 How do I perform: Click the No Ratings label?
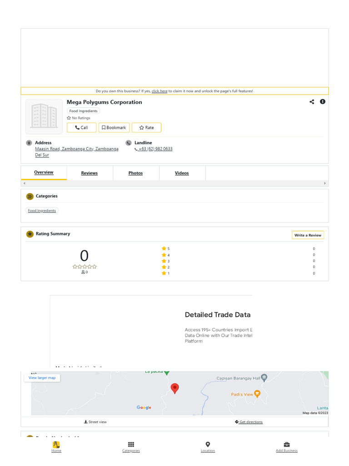[79, 118]
